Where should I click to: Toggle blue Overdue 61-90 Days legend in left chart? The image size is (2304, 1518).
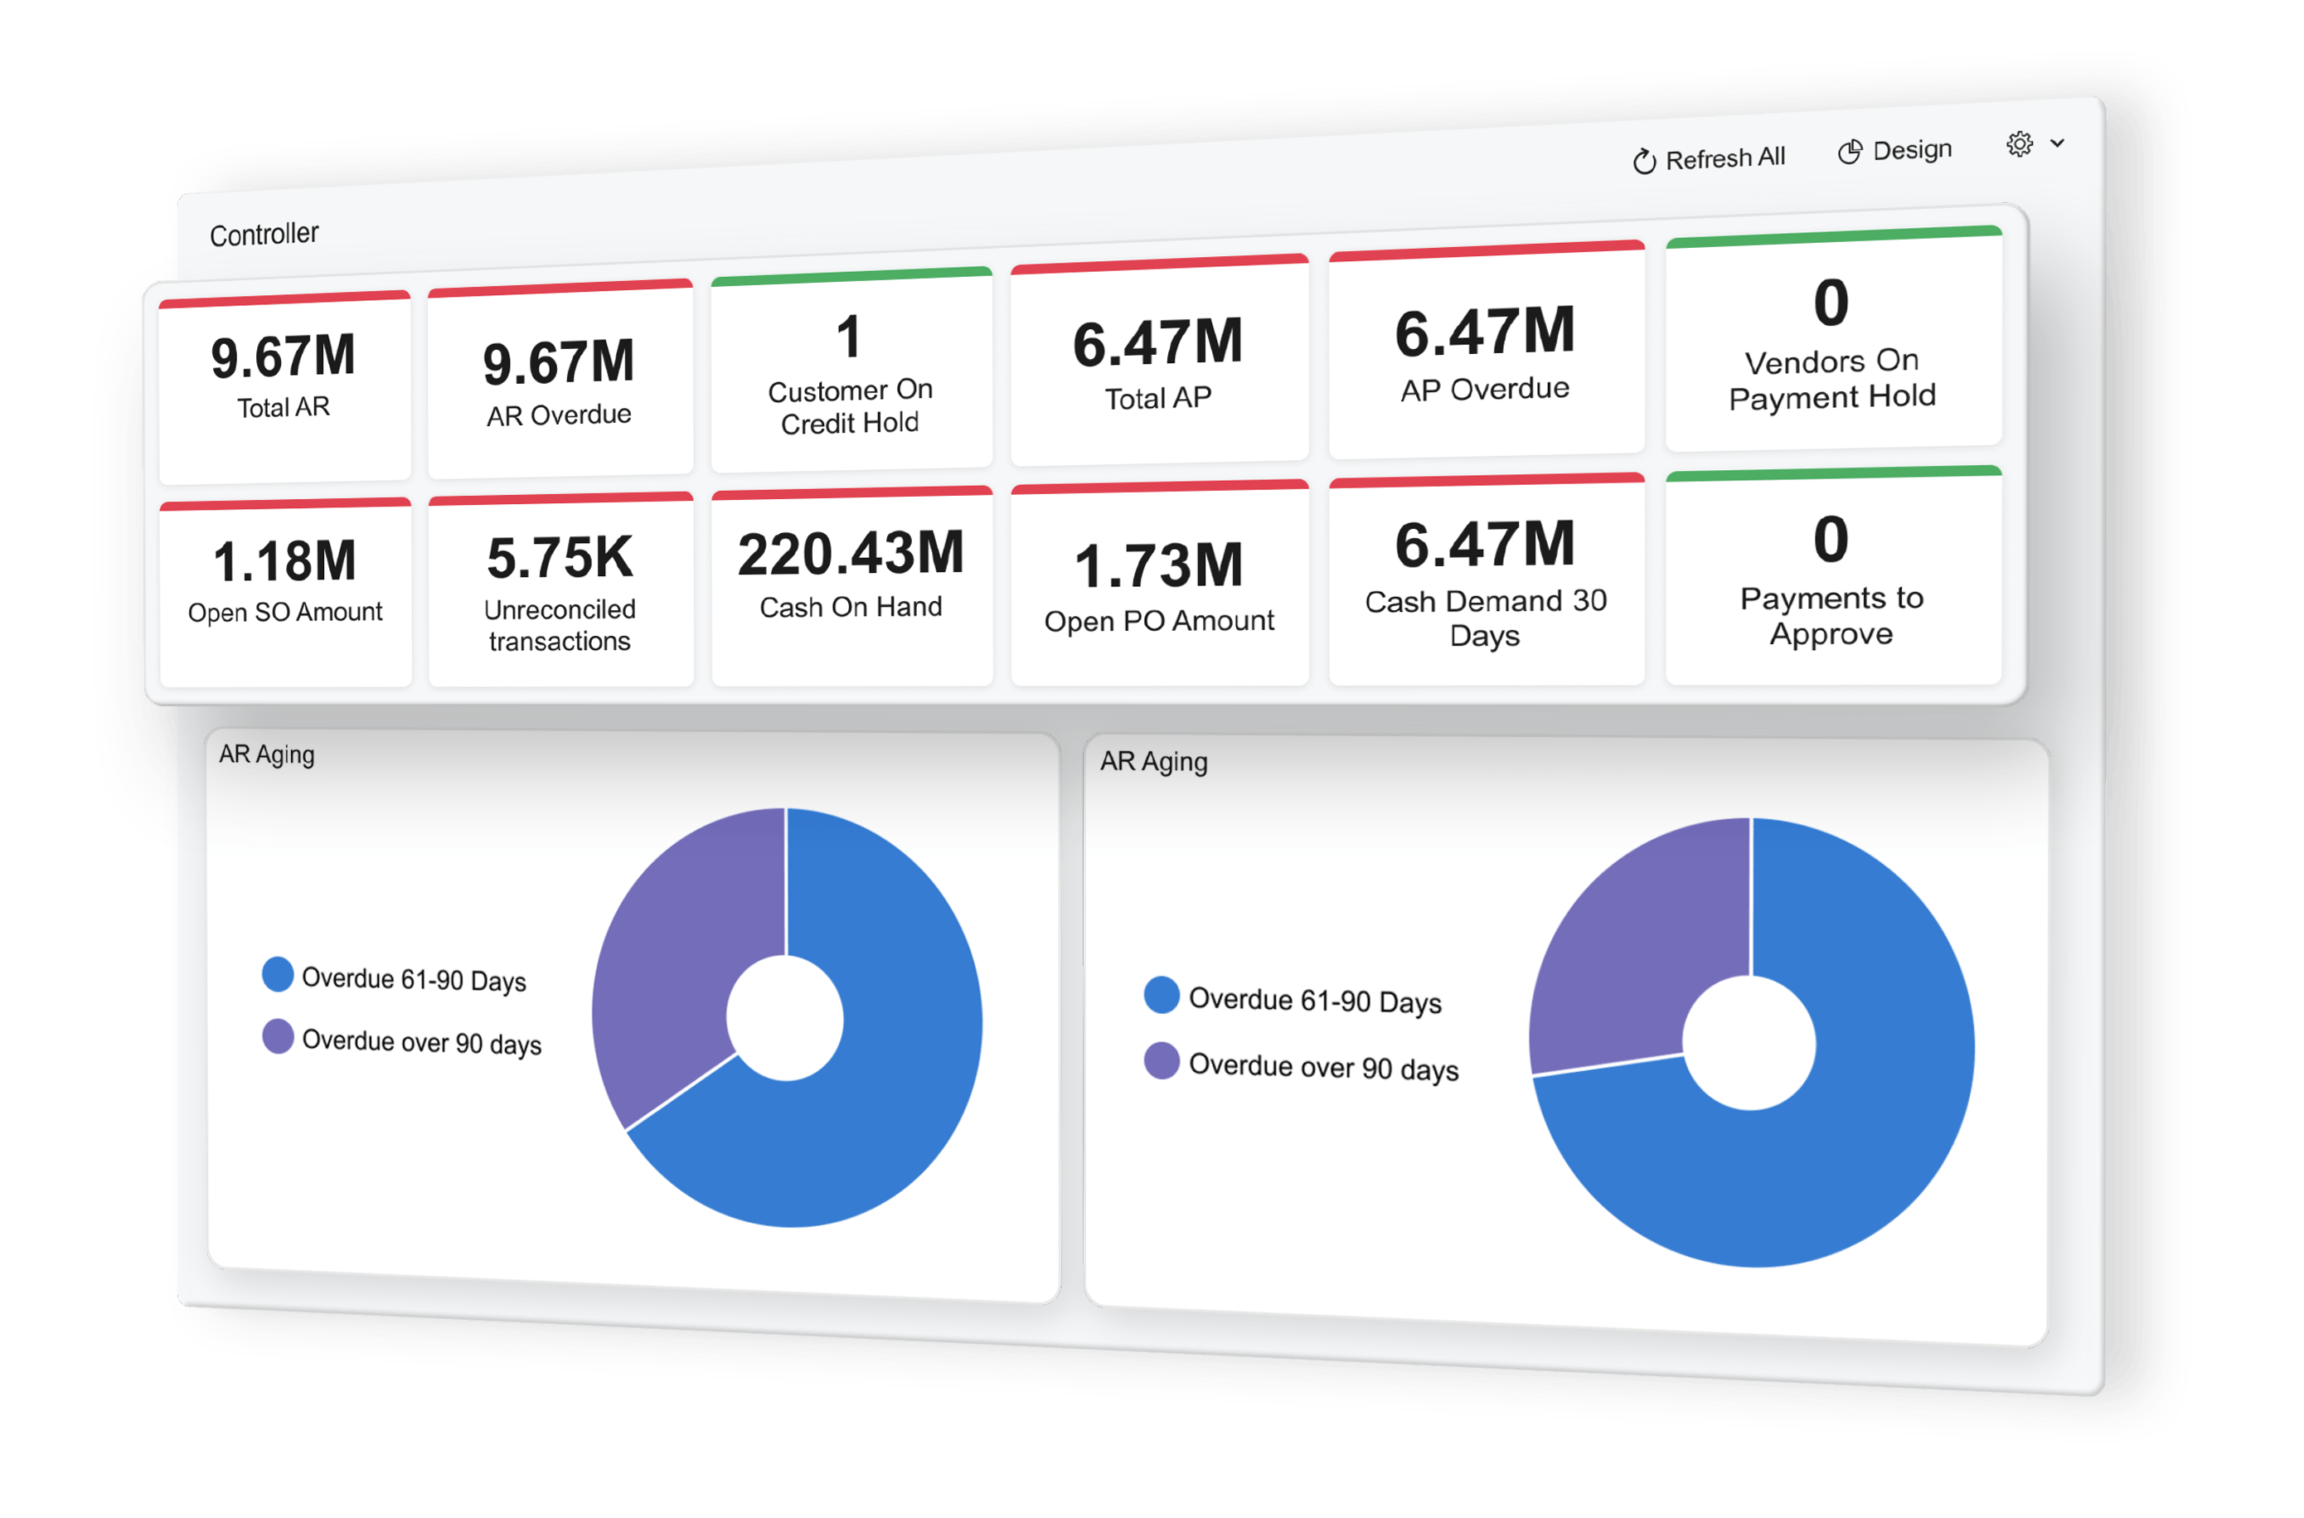pyautogui.click(x=278, y=974)
